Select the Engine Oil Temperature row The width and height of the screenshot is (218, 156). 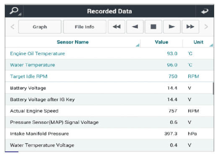109,54
